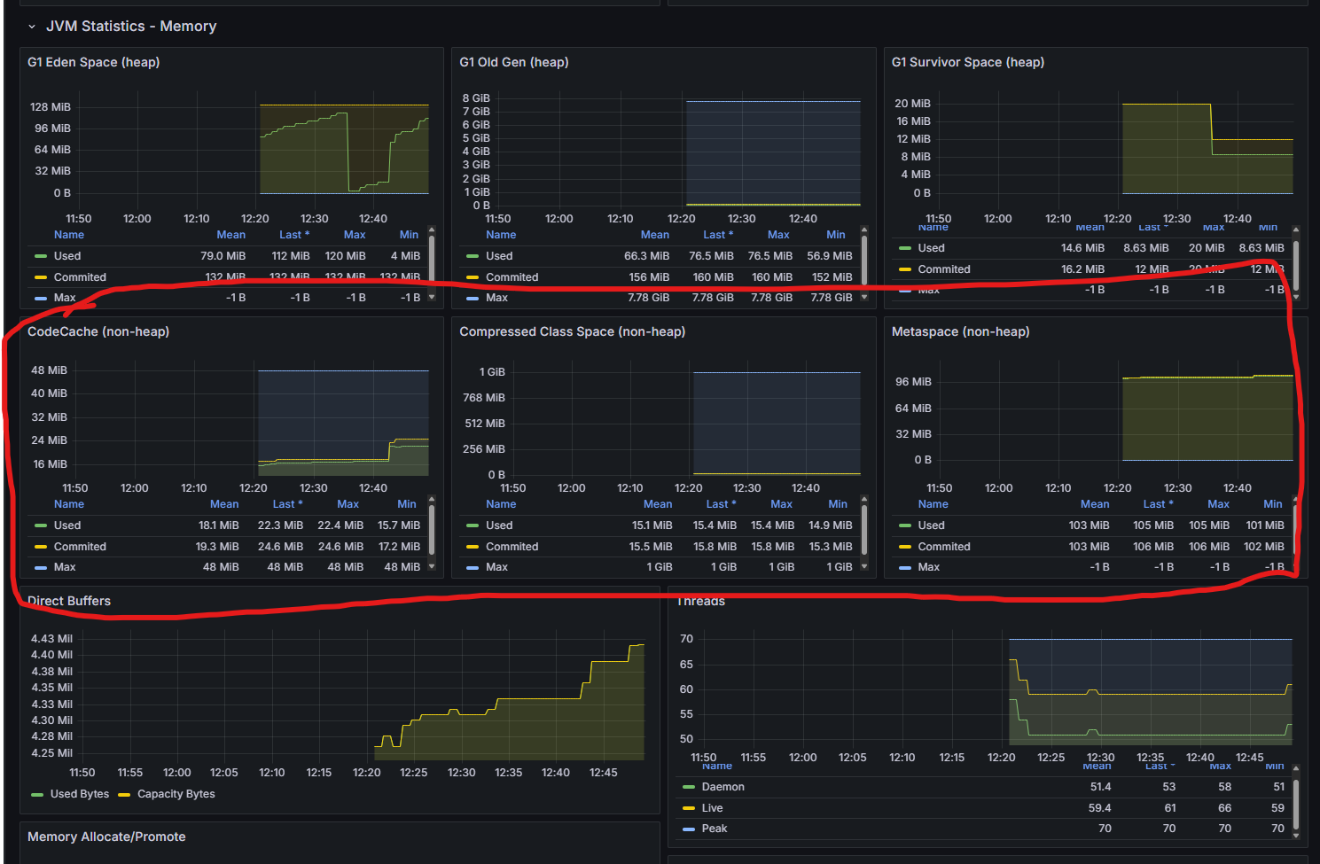Toggle the Max series in CodeCache legend

tap(65, 567)
